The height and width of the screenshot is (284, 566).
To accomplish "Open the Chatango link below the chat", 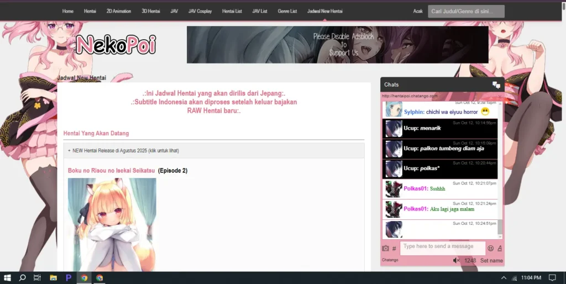I will coord(390,260).
